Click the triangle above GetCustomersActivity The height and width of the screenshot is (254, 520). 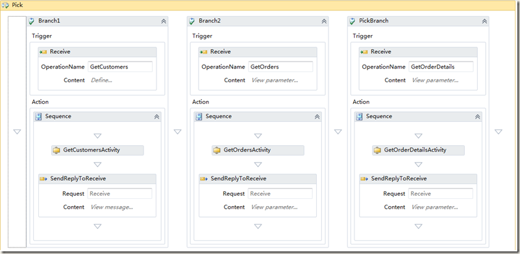tap(97, 136)
